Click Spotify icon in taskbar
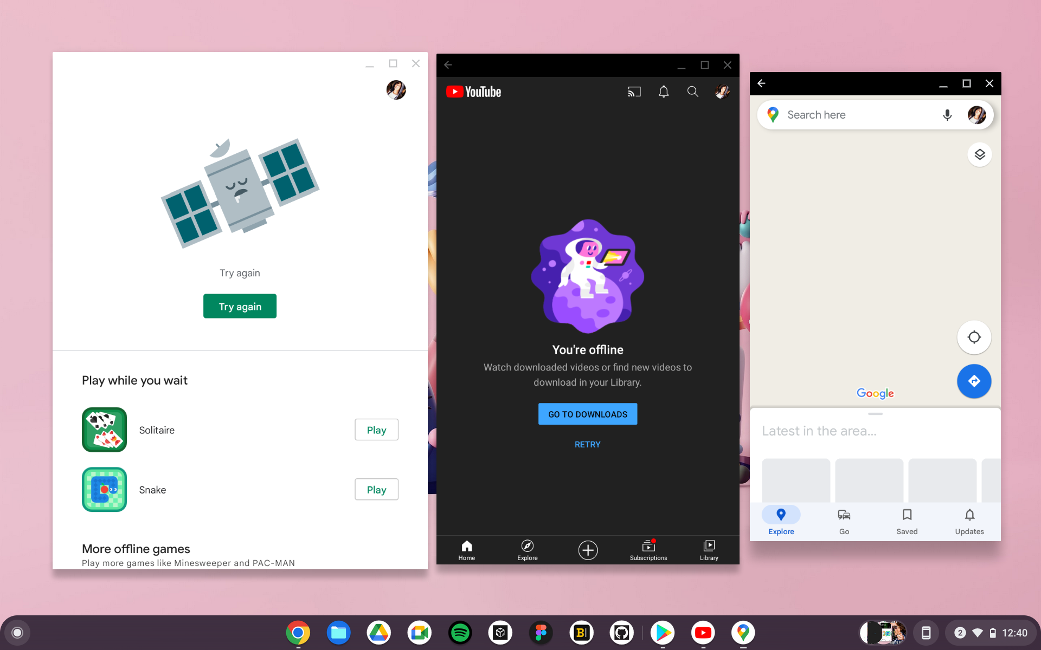 (x=460, y=633)
